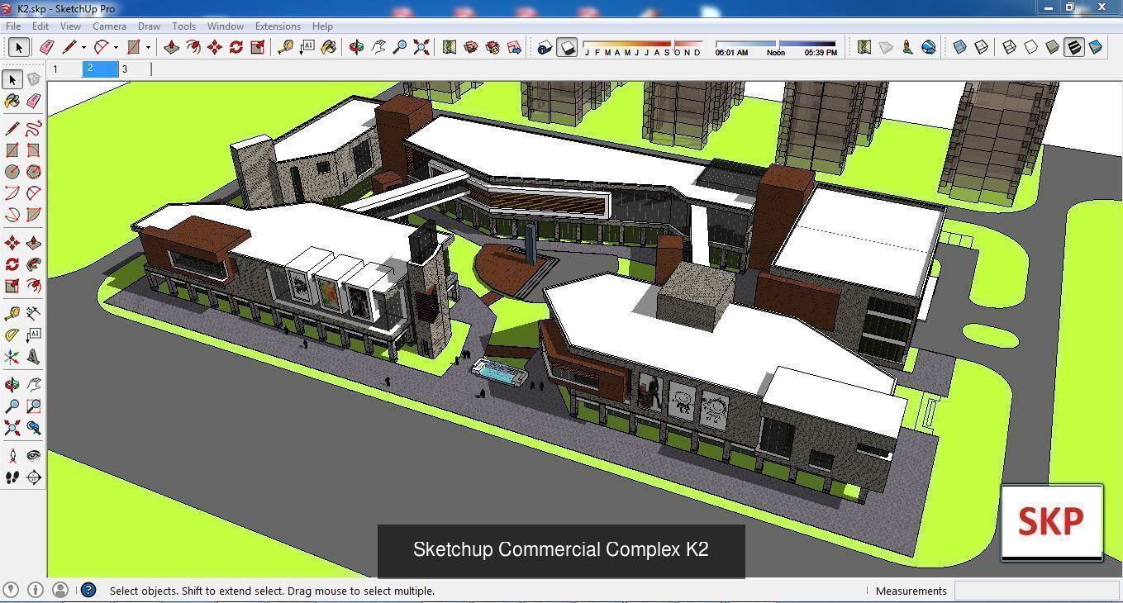
Task: Click the Position Camera tool
Action: tap(12, 455)
